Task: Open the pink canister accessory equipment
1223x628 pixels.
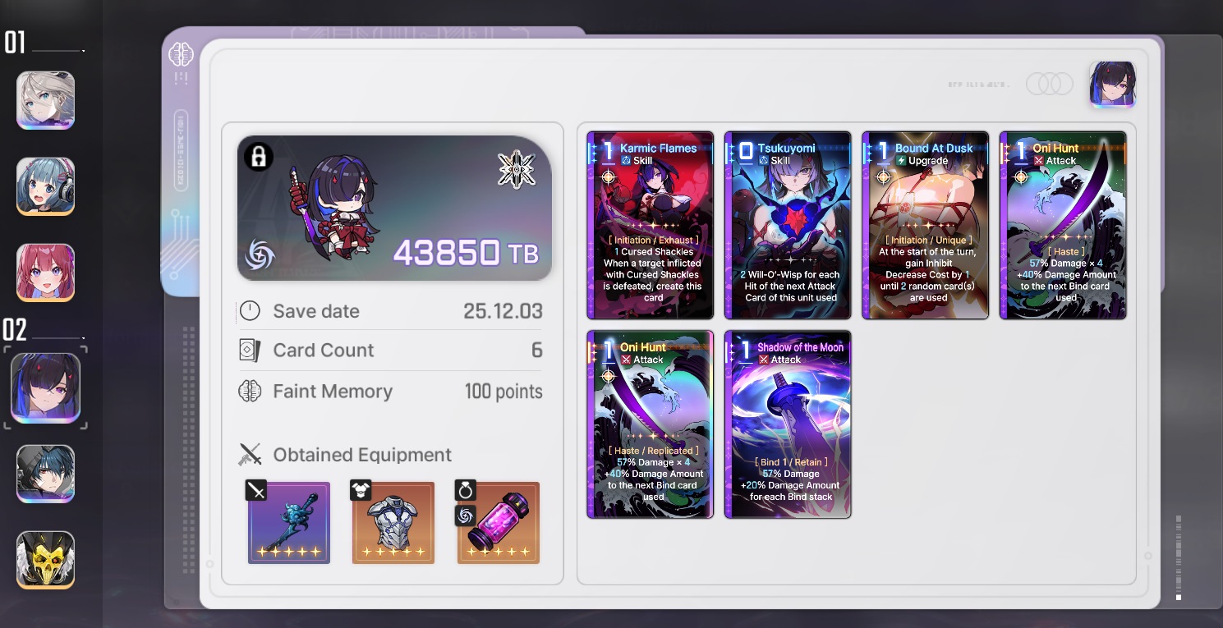Action: click(499, 523)
